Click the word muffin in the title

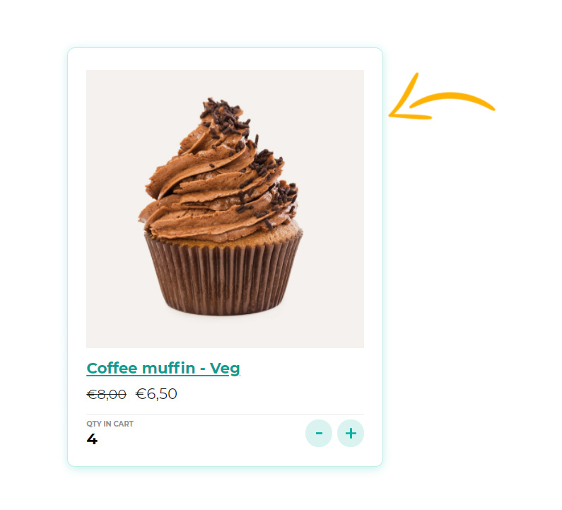point(168,369)
